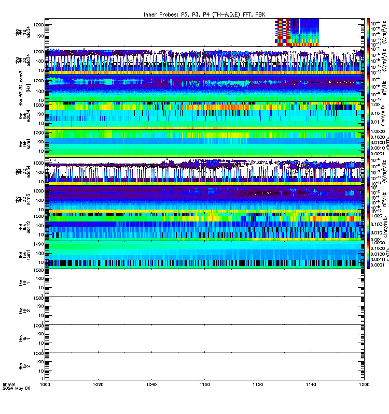The width and height of the screenshot is (389, 414).
Task: Click the '1020' time label on x-axis
Action: coord(98,385)
